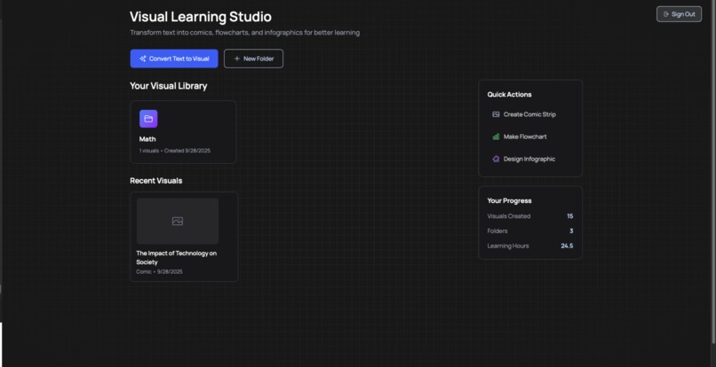Click the purple Design Infographic icon

(x=496, y=159)
